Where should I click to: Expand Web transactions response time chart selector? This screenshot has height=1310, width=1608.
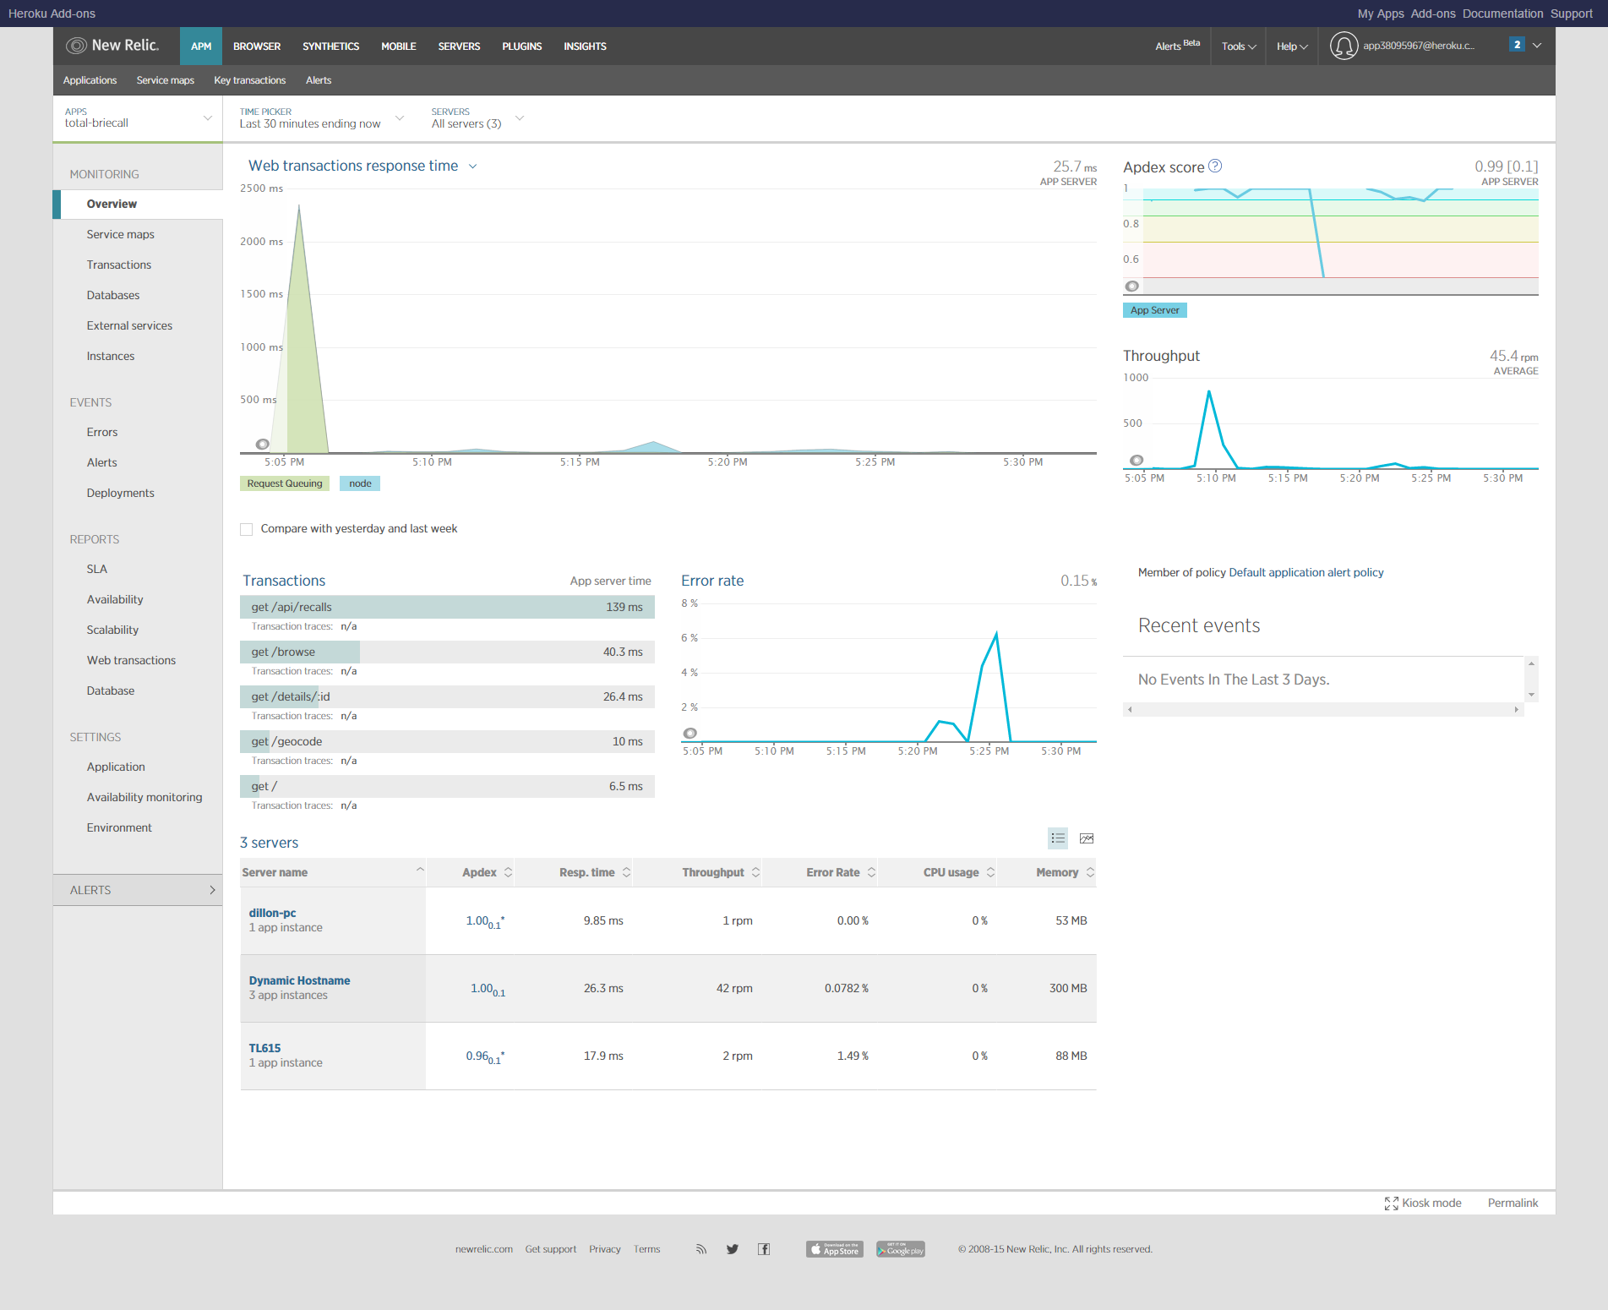(x=473, y=166)
